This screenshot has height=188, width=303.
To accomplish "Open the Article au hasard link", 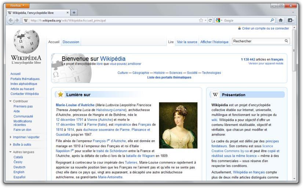I will (22, 89).
